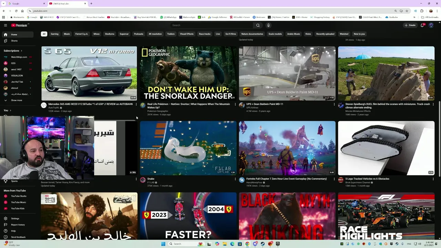
Task: Select the Music filter chip
Action: pyautogui.click(x=67, y=34)
